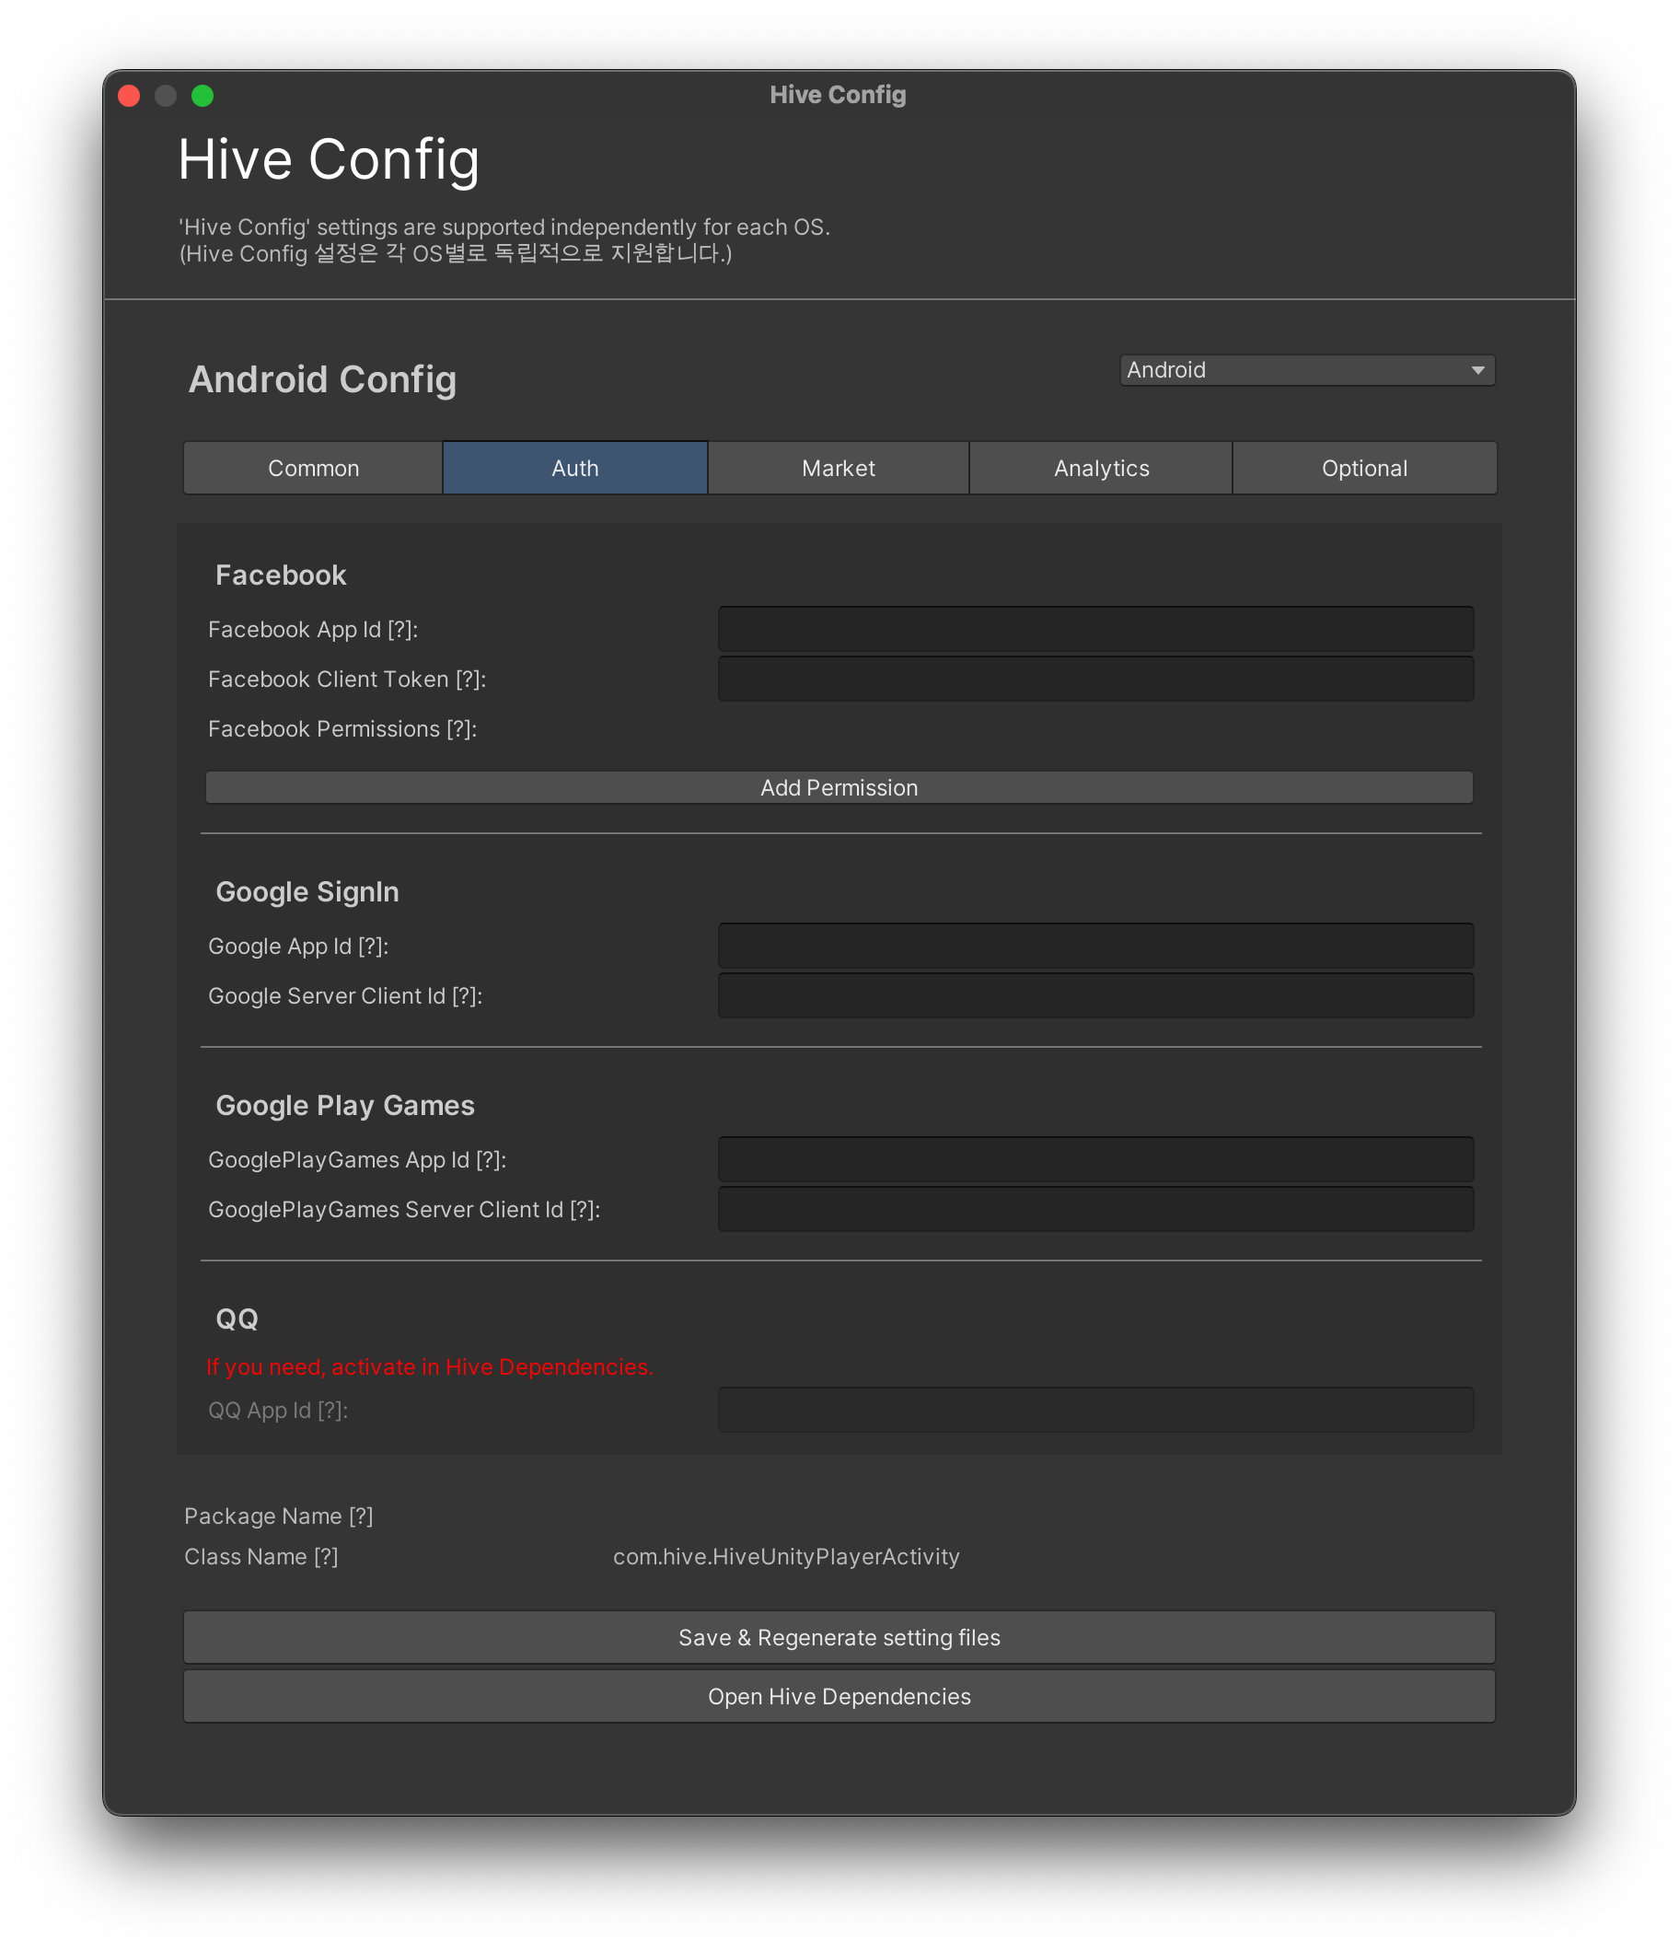Select the Google Server Client Id field

tap(1095, 995)
